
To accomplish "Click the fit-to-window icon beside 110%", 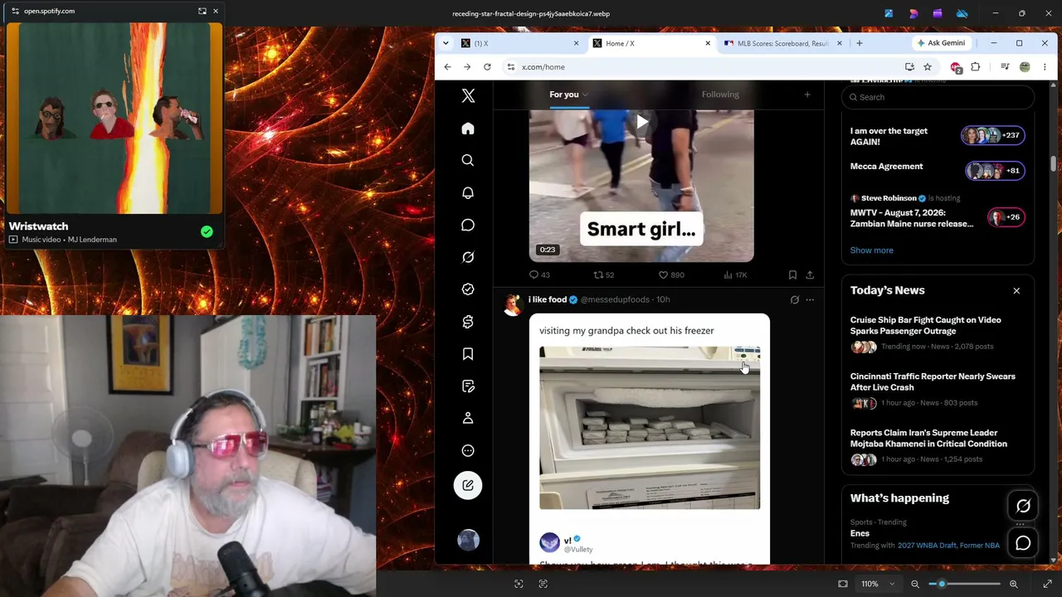I will click(x=843, y=585).
